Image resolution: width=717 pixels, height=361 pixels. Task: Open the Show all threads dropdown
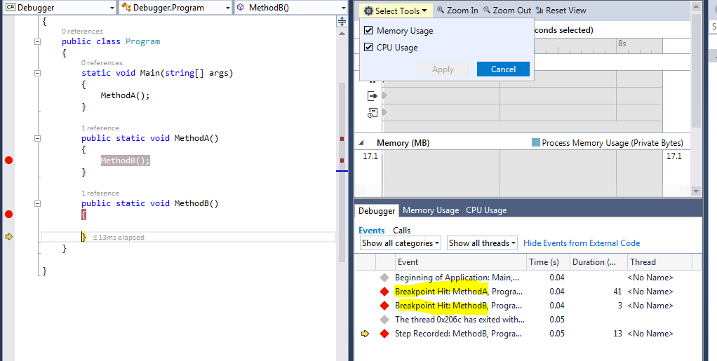(x=482, y=243)
